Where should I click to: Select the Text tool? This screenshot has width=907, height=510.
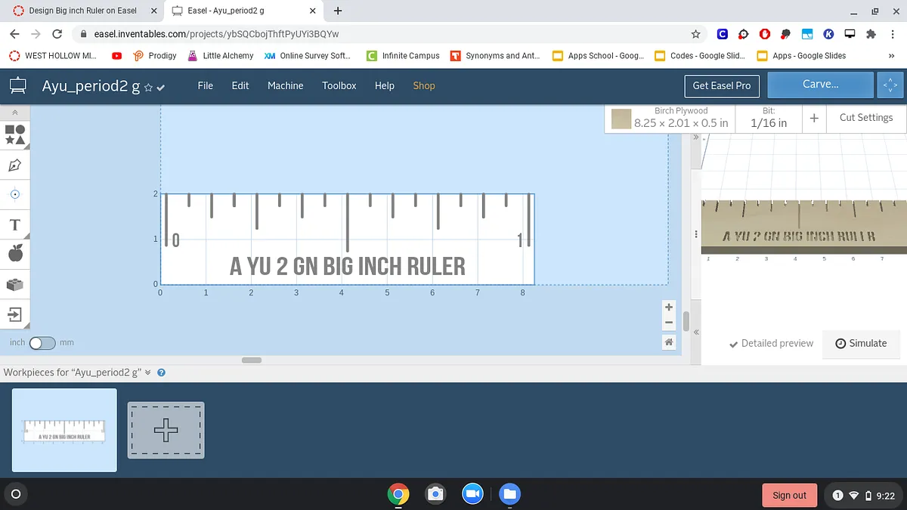pos(15,224)
